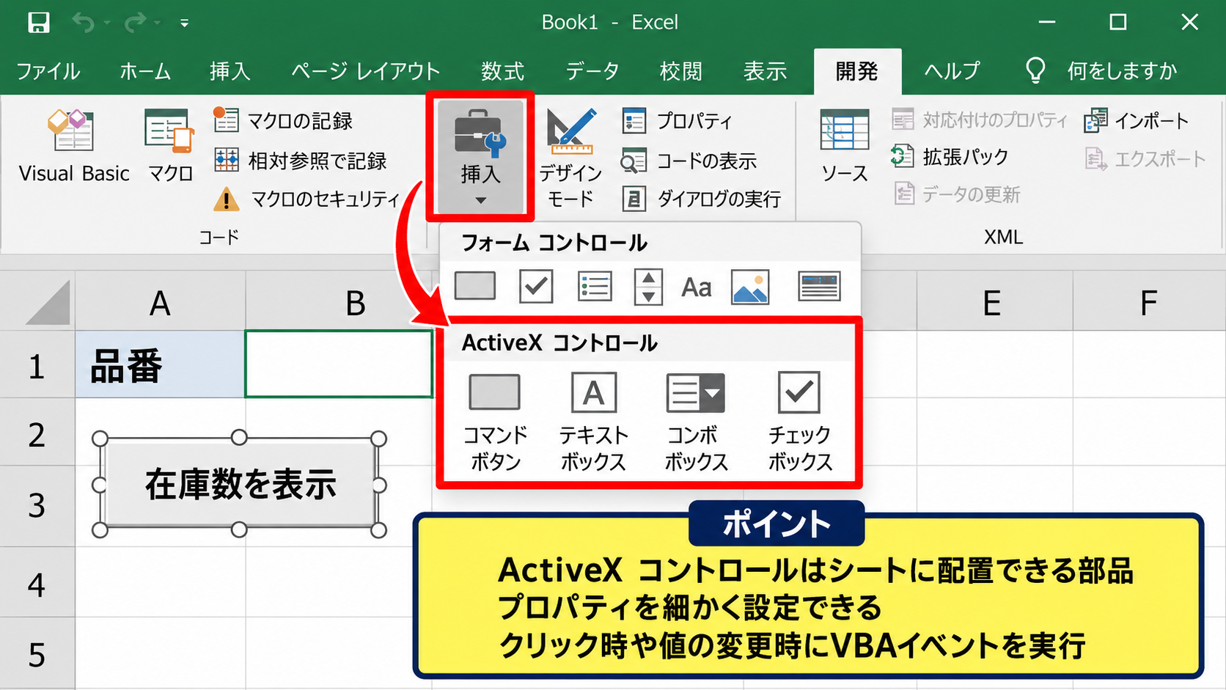This screenshot has width=1226, height=690.
Task: Insert ActiveX テキスト ボックス text box
Action: (593, 422)
